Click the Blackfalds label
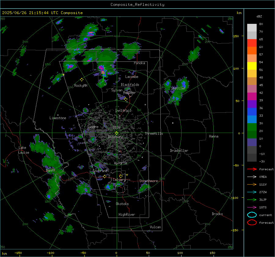 [130, 85]
